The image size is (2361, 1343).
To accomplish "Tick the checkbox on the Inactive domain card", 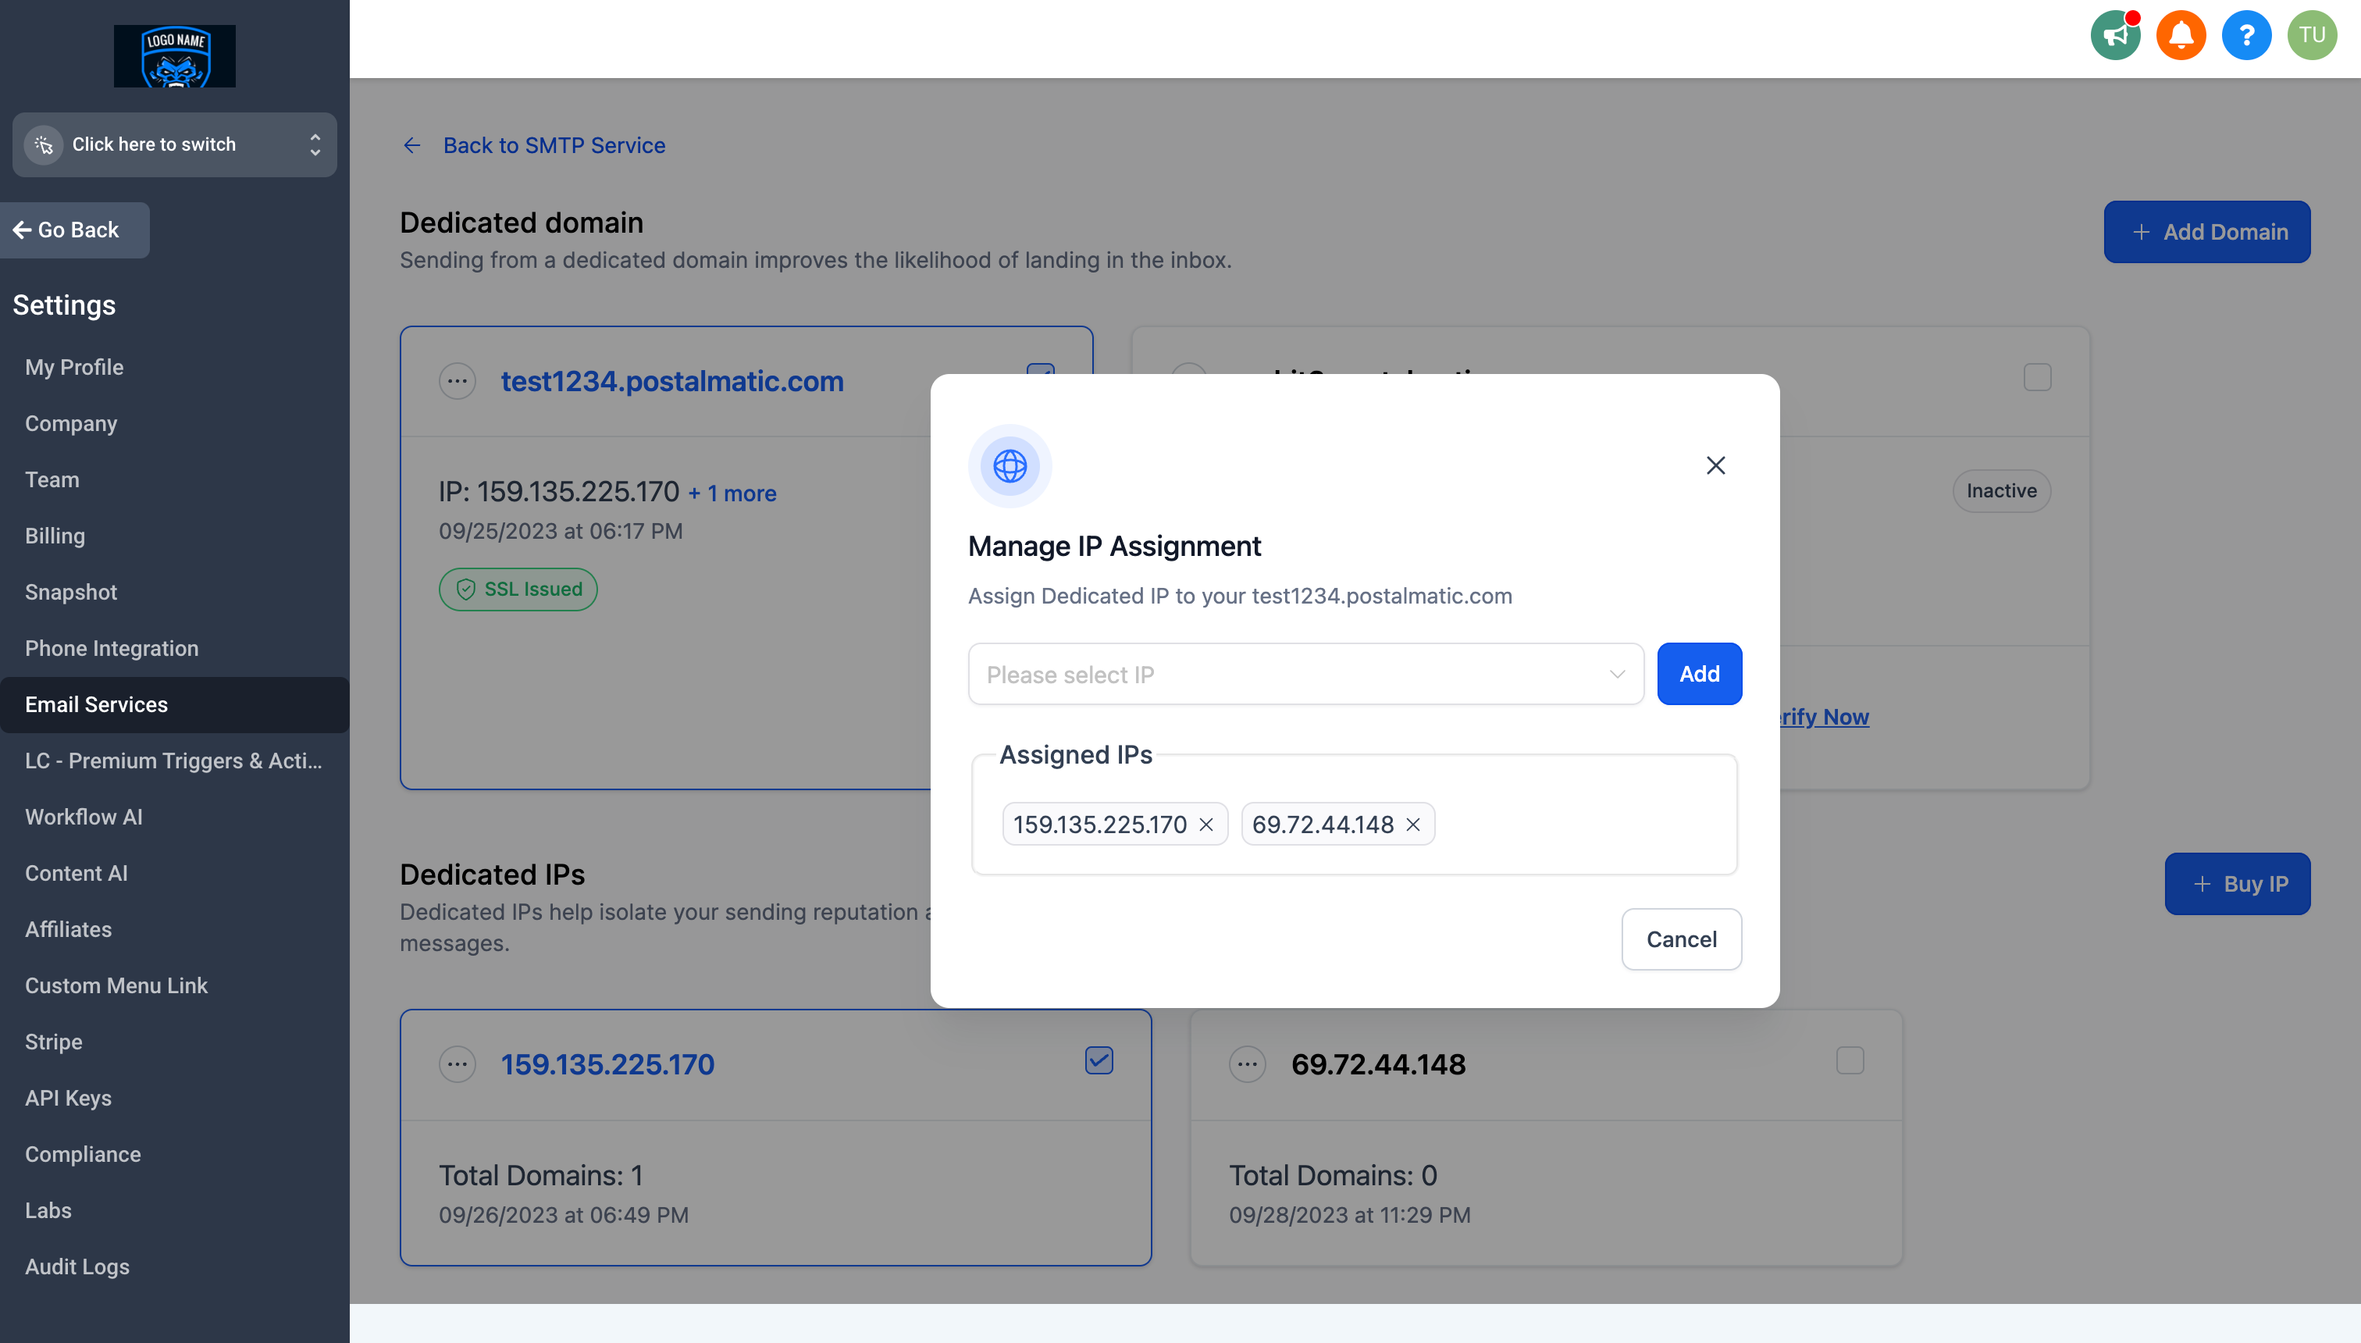I will click(2037, 377).
